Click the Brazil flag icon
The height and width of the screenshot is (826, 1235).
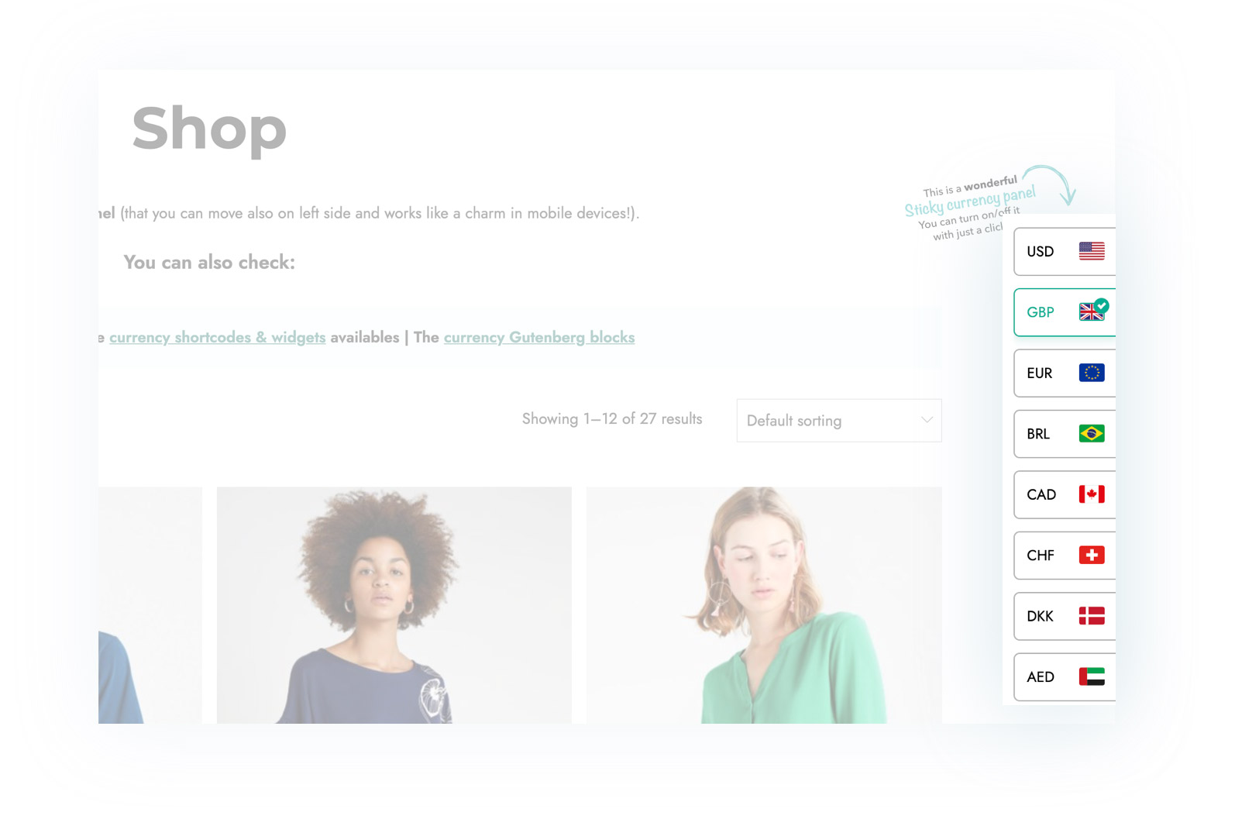[x=1091, y=433]
